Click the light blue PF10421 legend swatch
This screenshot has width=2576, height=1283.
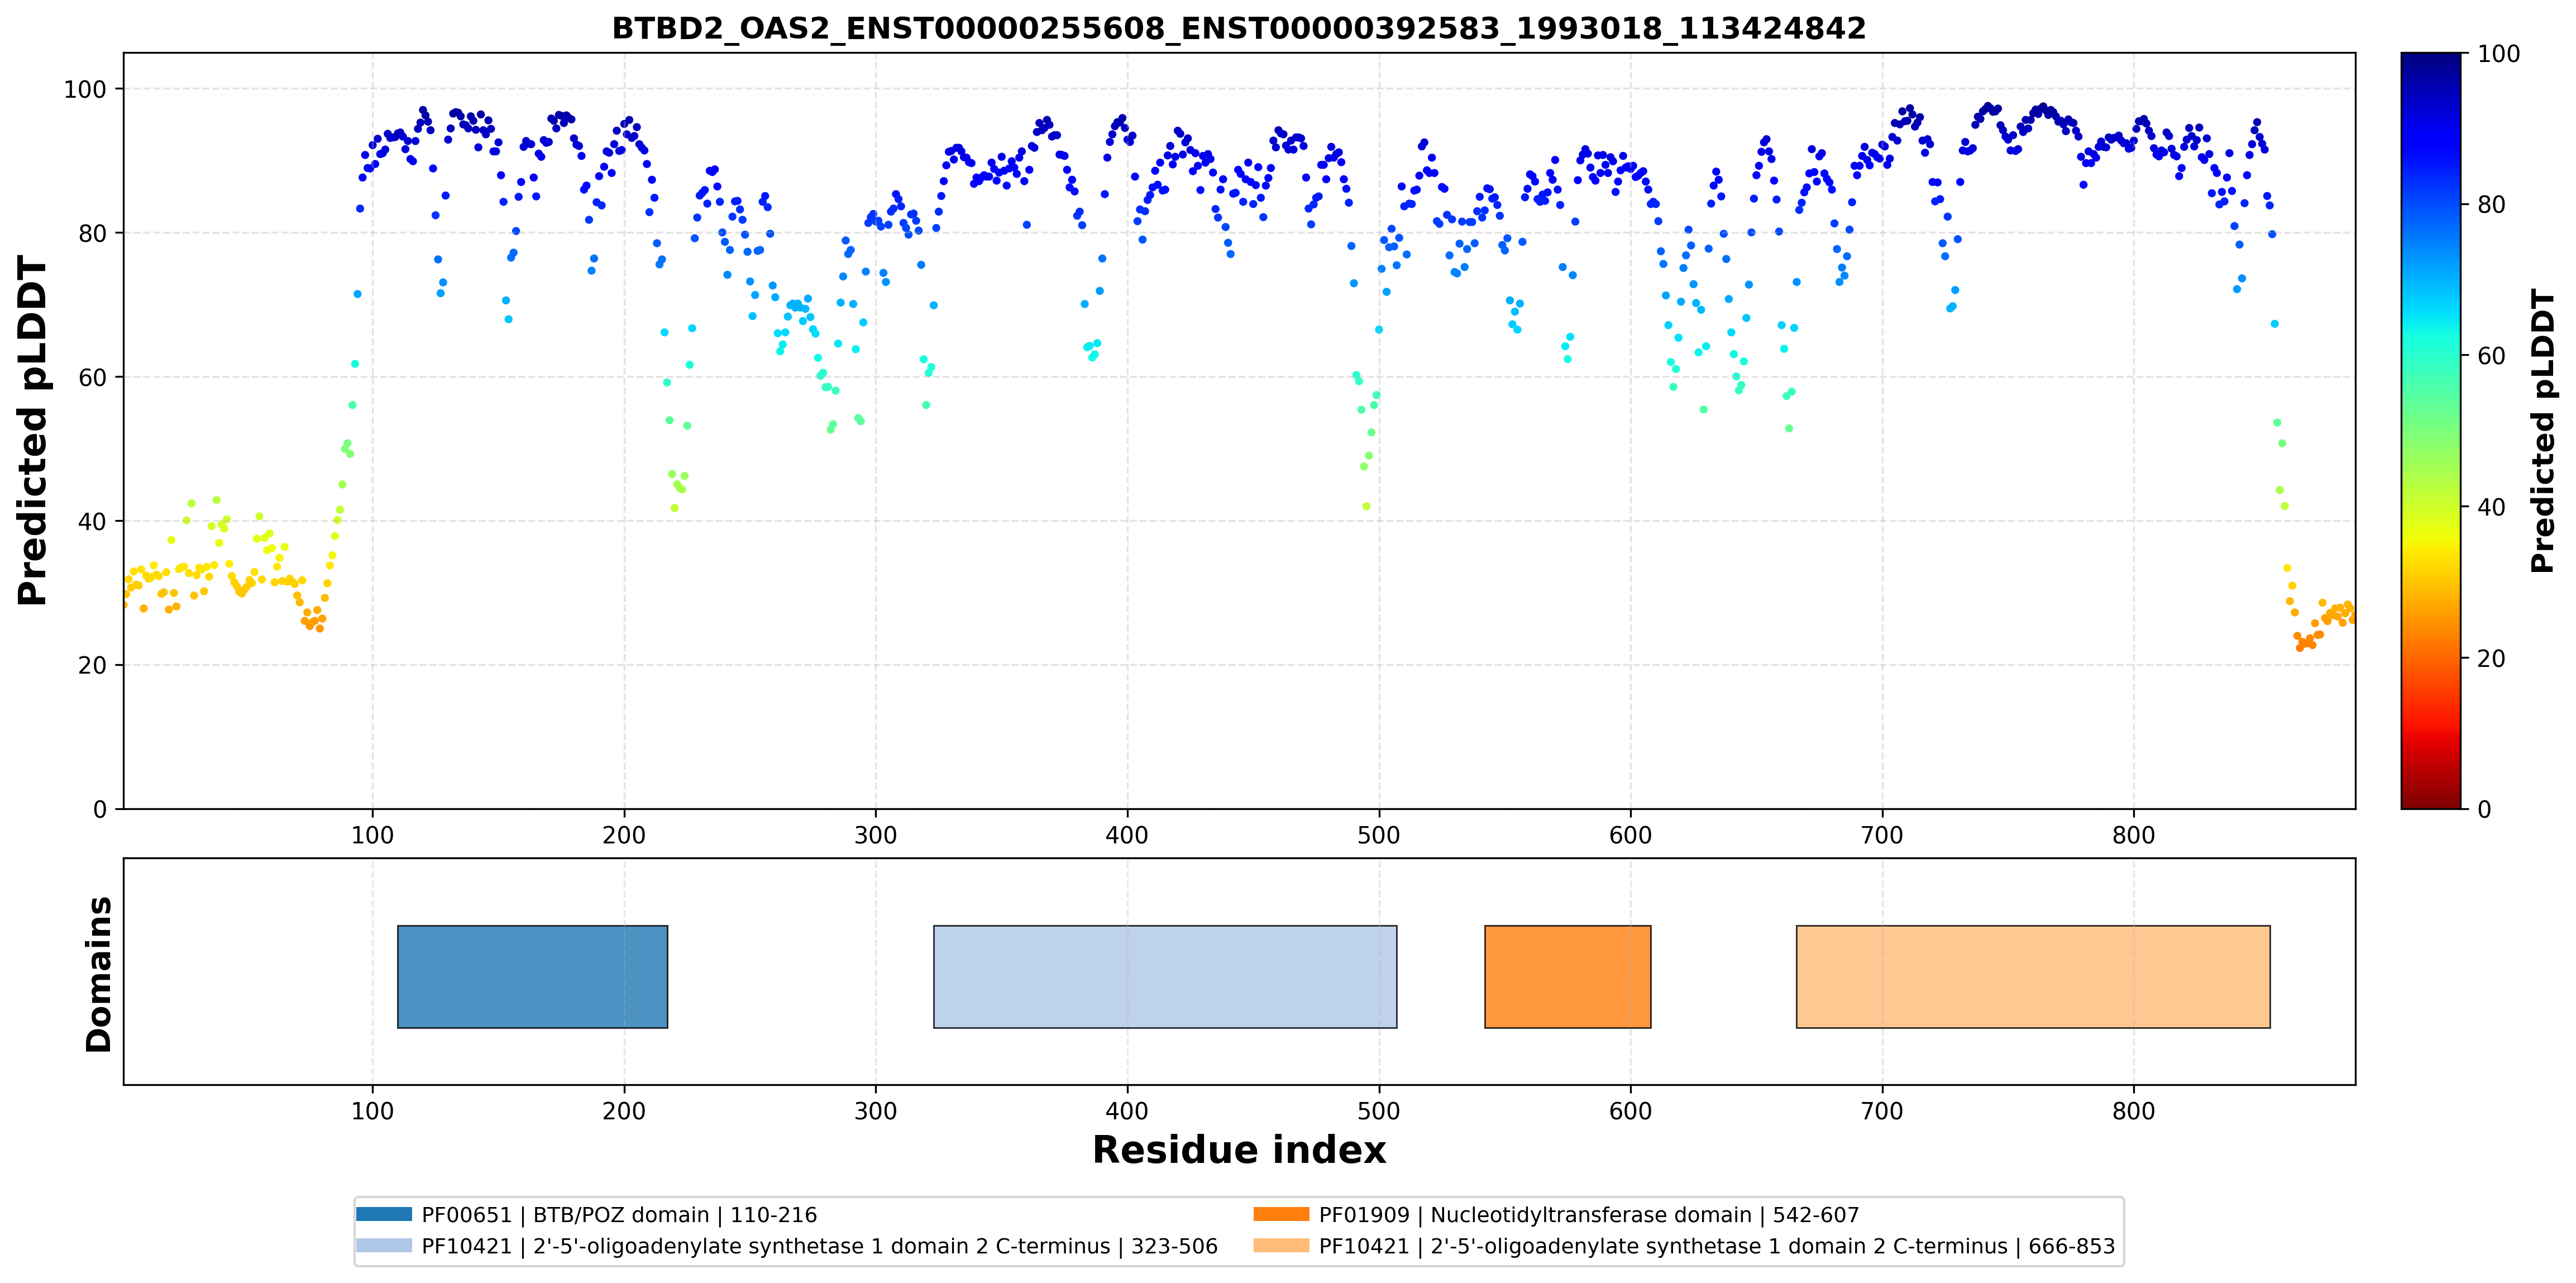click(384, 1245)
